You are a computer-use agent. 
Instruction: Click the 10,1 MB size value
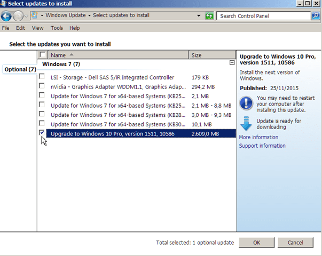(201, 124)
